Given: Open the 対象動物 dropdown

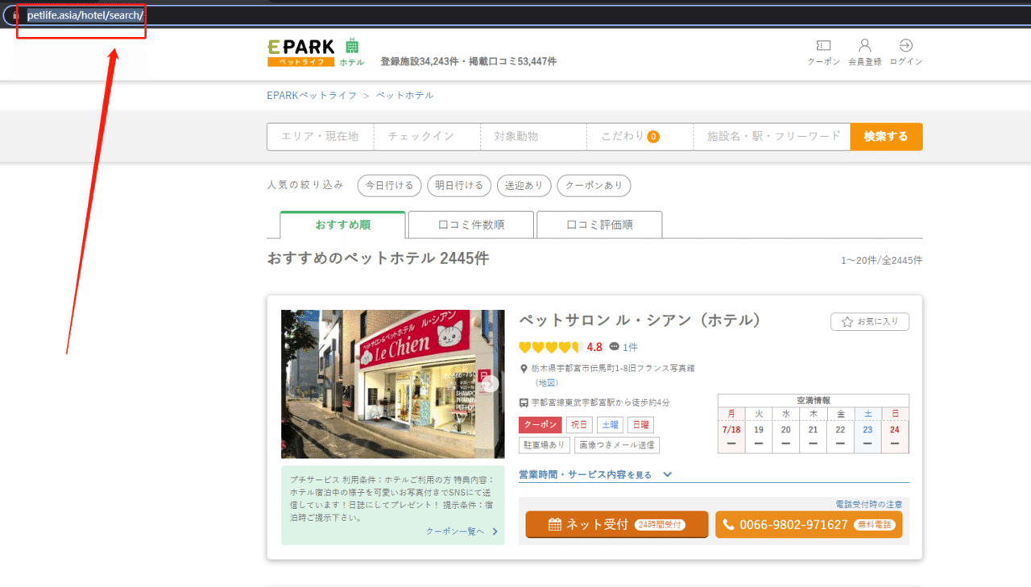Looking at the screenshot, I should [x=533, y=136].
